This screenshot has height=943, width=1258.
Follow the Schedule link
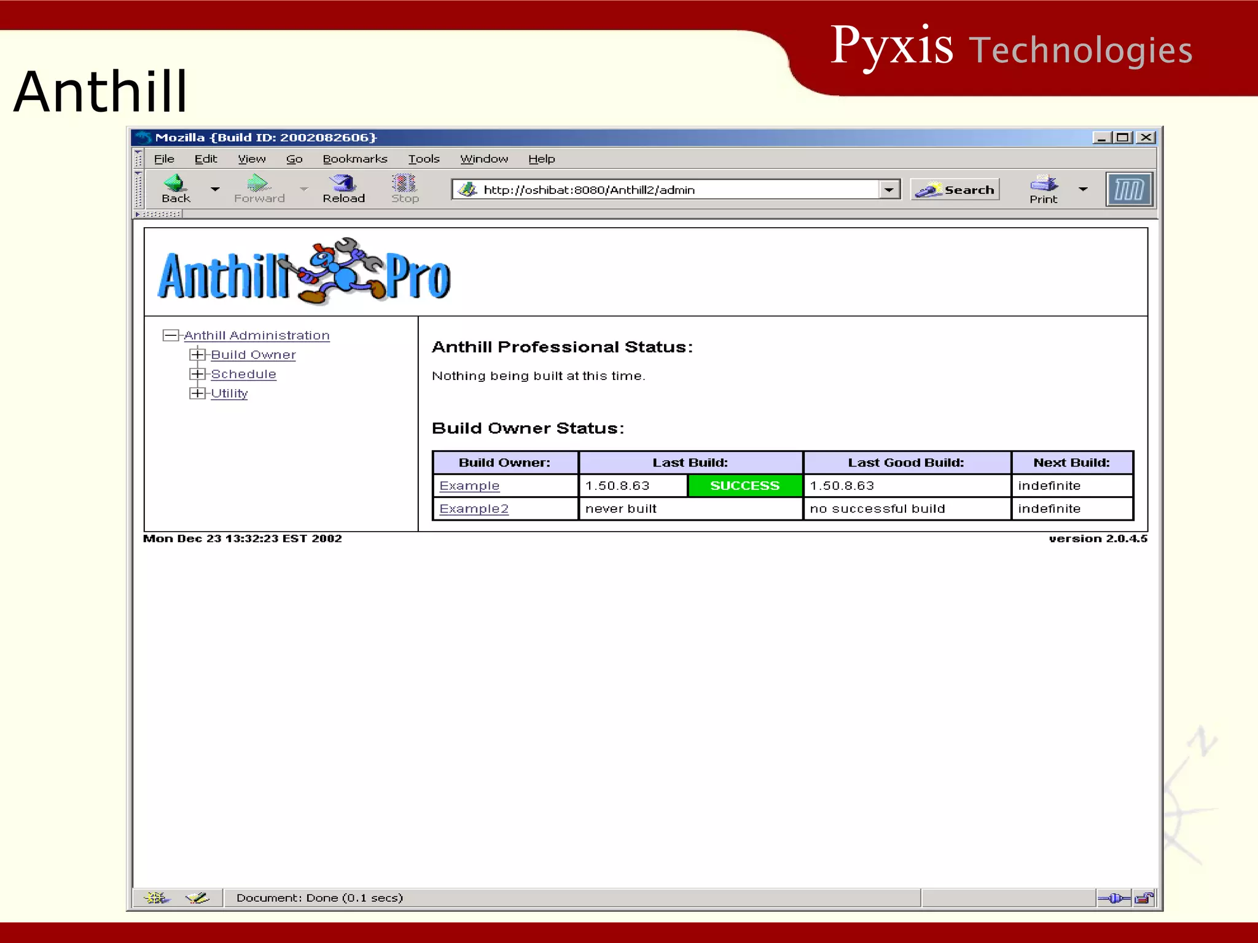(243, 374)
